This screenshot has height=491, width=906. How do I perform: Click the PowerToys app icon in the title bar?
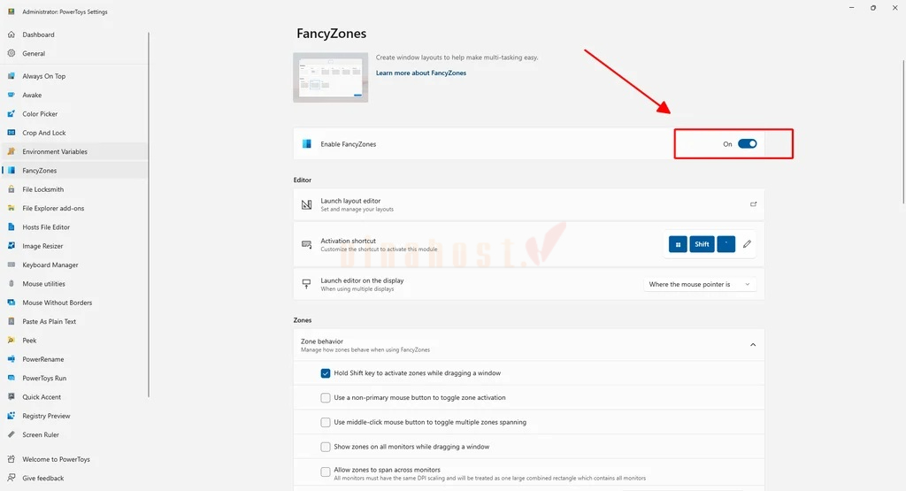[11, 11]
